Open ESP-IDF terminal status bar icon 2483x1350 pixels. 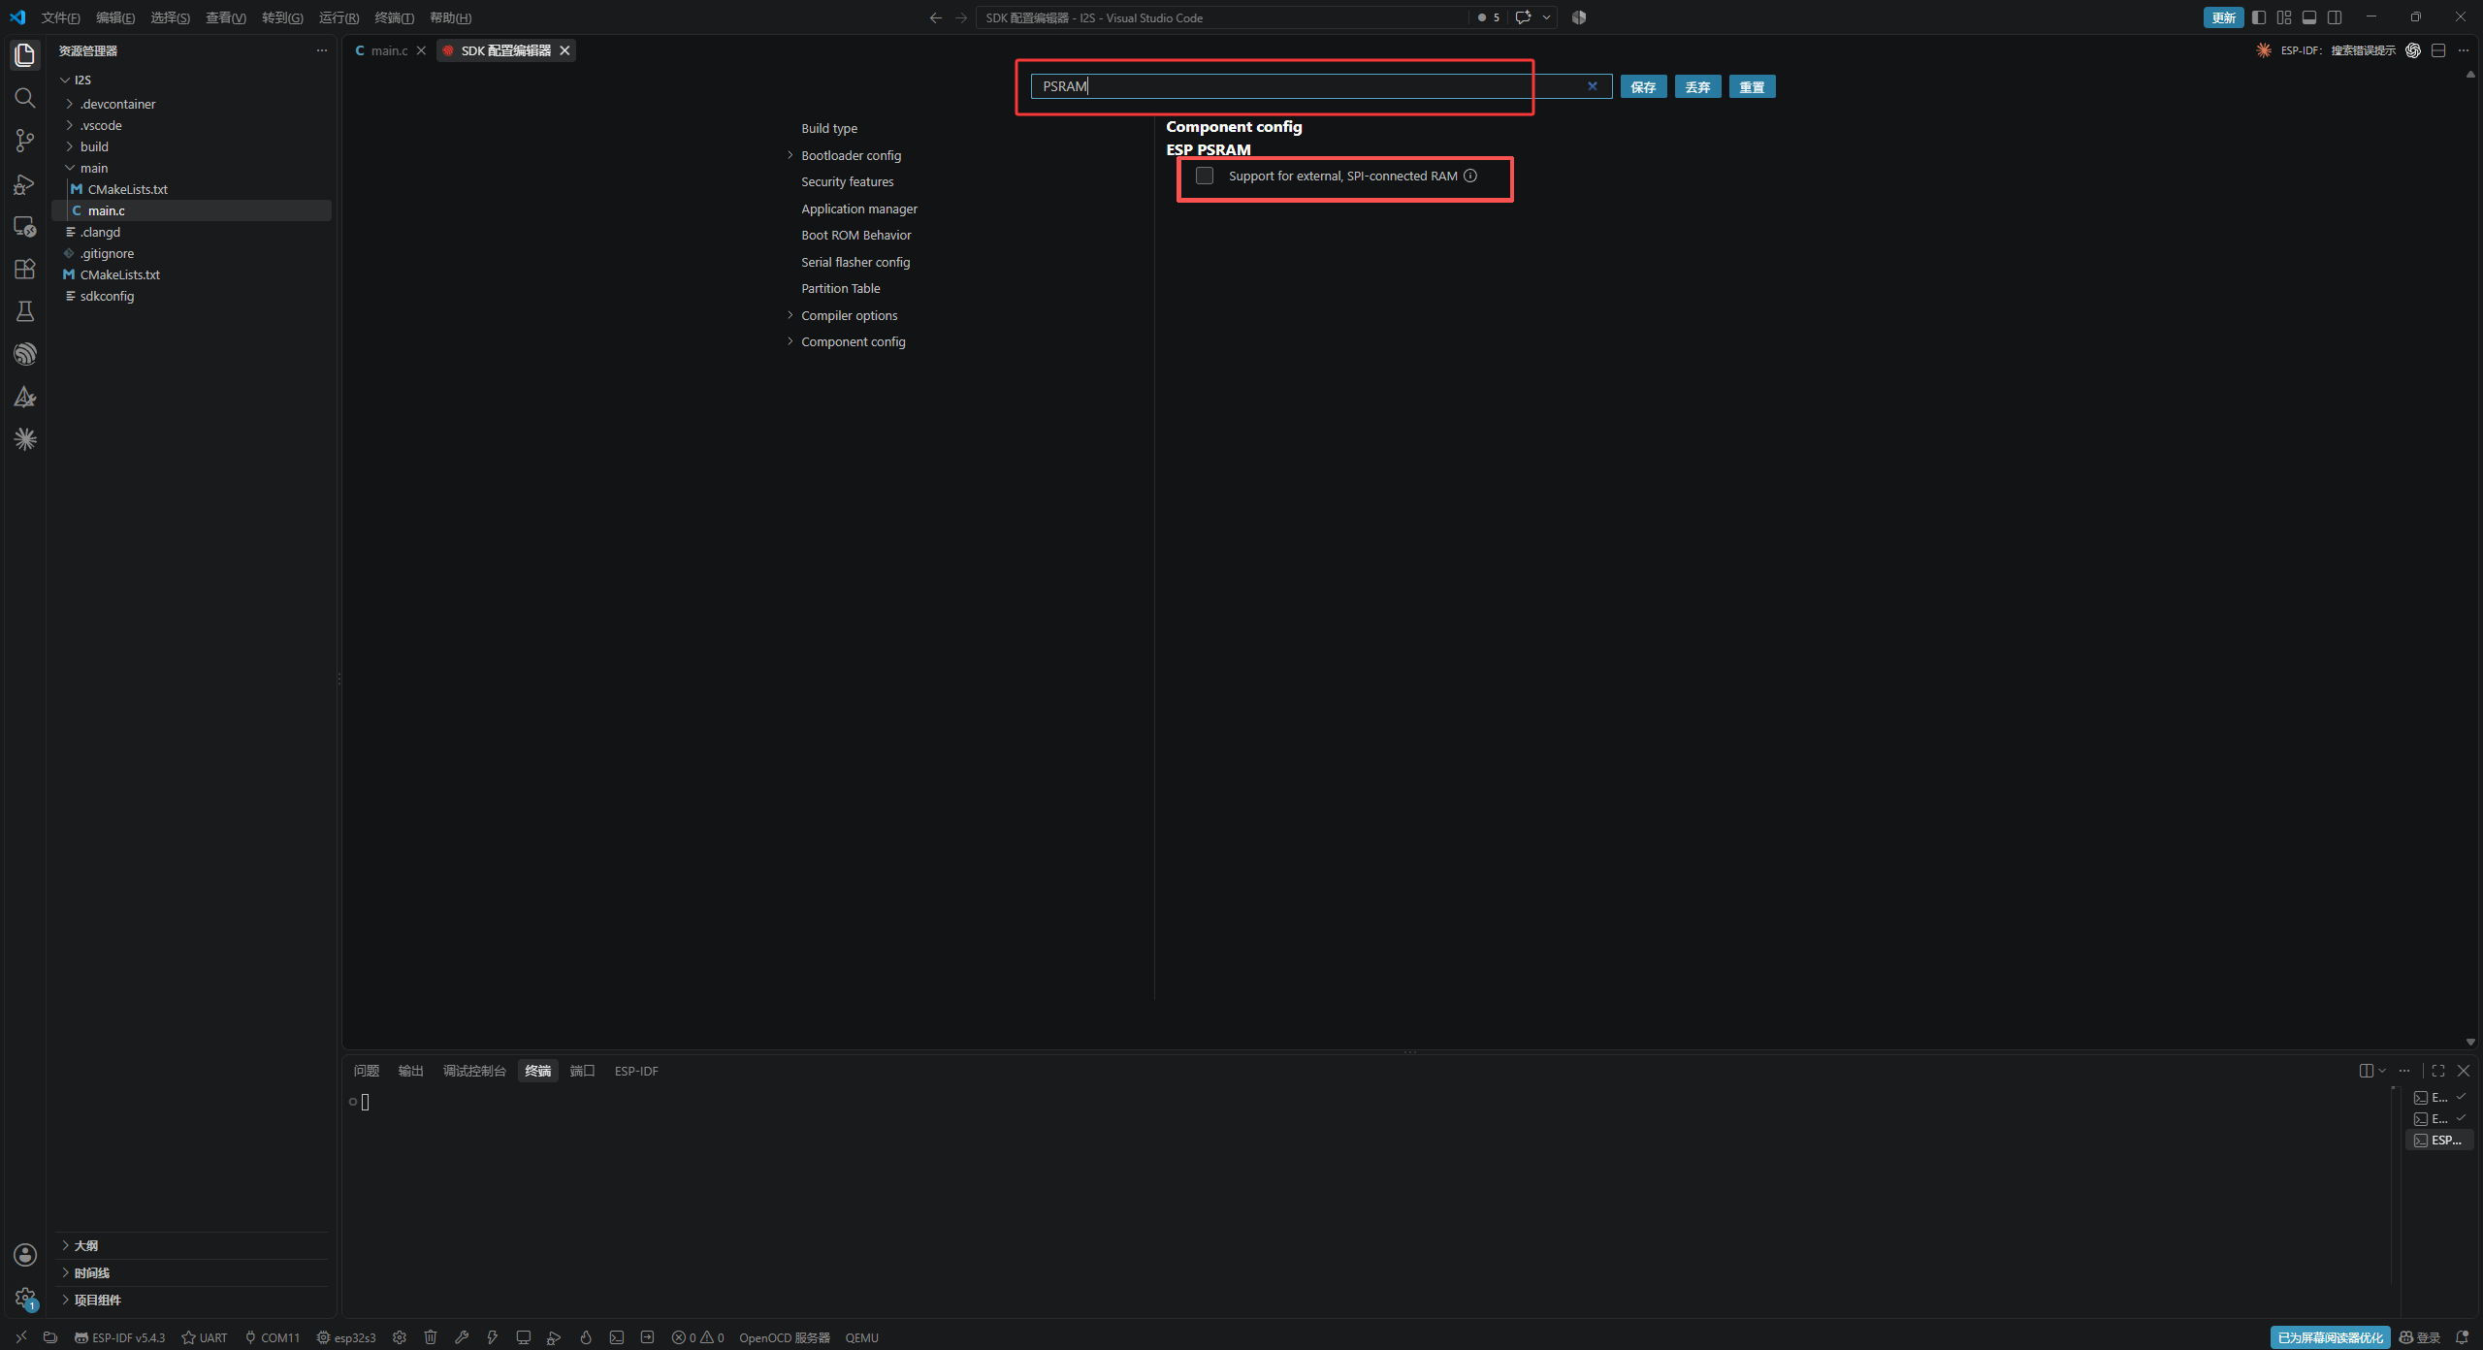pyautogui.click(x=617, y=1337)
